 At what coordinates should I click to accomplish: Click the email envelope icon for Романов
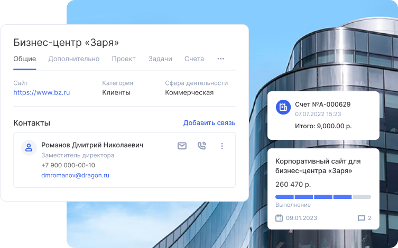click(182, 146)
